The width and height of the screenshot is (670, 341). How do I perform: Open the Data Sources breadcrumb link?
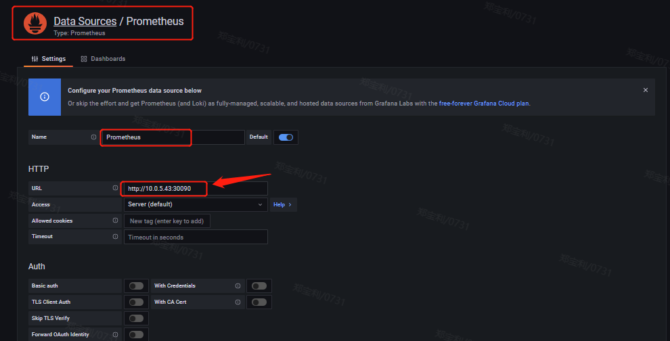tap(85, 21)
